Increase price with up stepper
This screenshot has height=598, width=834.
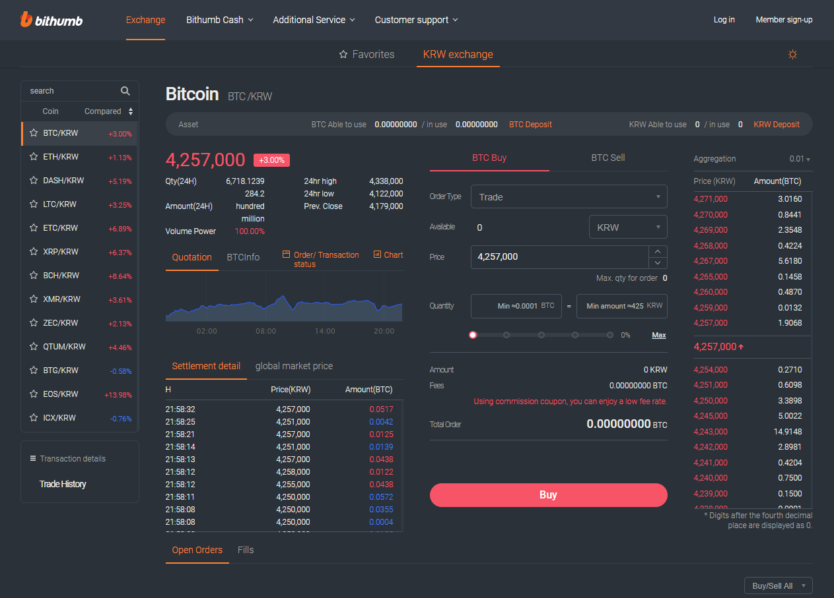658,251
